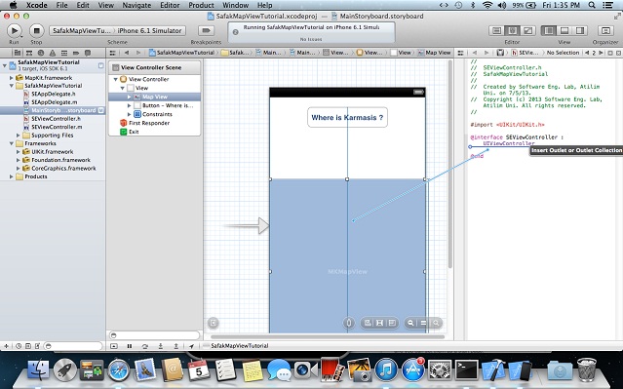Open Safari from the Dock
This screenshot has width=623, height=389.
[118, 370]
